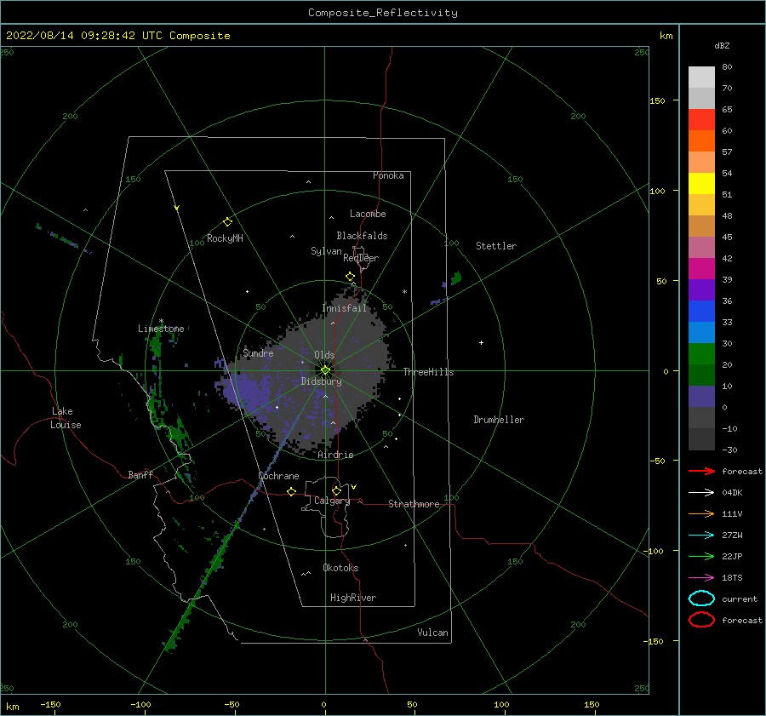Click the 0 dBZ purple-gray color swatch
Viewport: 766px width, 716px height.
tap(701, 396)
